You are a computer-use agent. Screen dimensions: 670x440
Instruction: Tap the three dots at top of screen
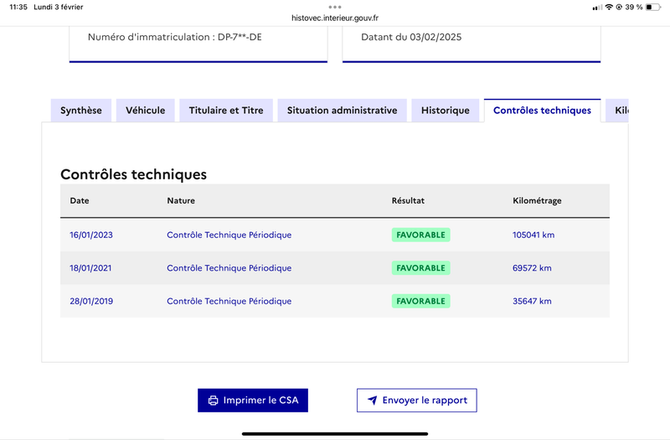[x=335, y=7]
